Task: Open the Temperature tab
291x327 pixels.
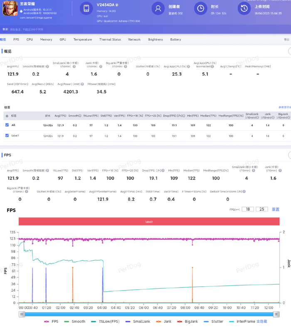Action: pos(82,40)
